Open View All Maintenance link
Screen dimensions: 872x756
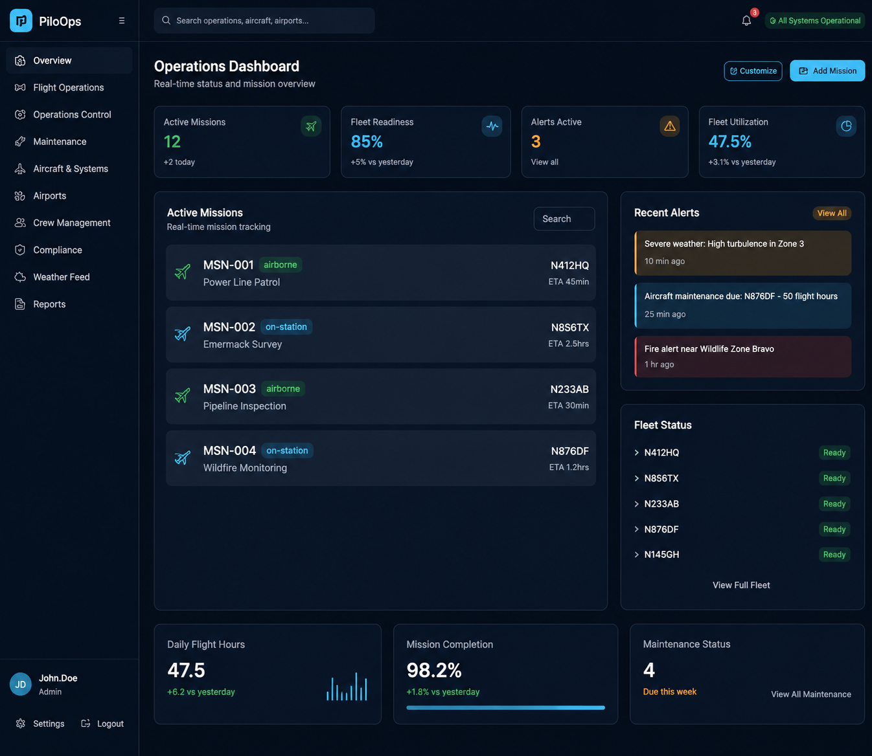pos(811,695)
